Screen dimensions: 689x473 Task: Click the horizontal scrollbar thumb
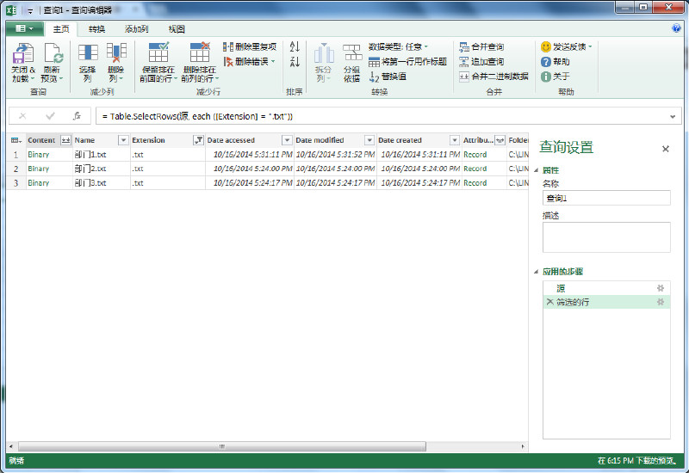[222, 446]
